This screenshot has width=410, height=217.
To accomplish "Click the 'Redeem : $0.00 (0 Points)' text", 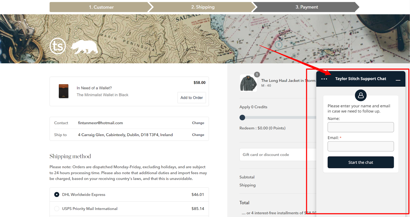I will tap(262, 128).
